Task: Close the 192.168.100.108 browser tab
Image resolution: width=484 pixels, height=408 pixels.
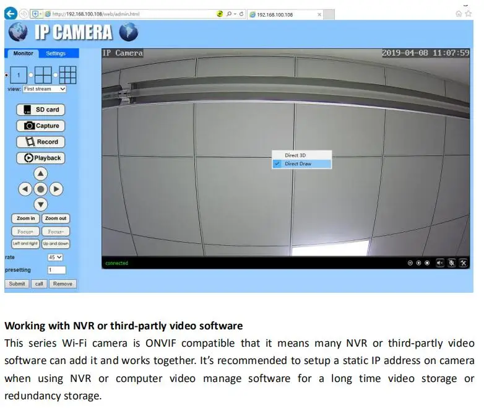Action: click(319, 14)
